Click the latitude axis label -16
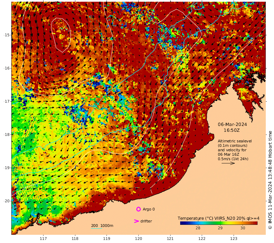Image resolution: width=274 pixels, height=243 pixels. 7,68
